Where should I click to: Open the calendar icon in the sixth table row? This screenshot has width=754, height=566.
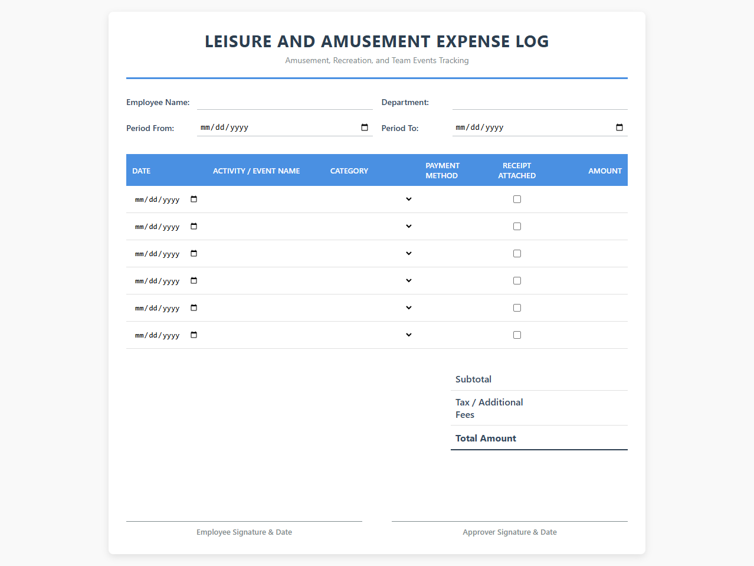pos(194,335)
